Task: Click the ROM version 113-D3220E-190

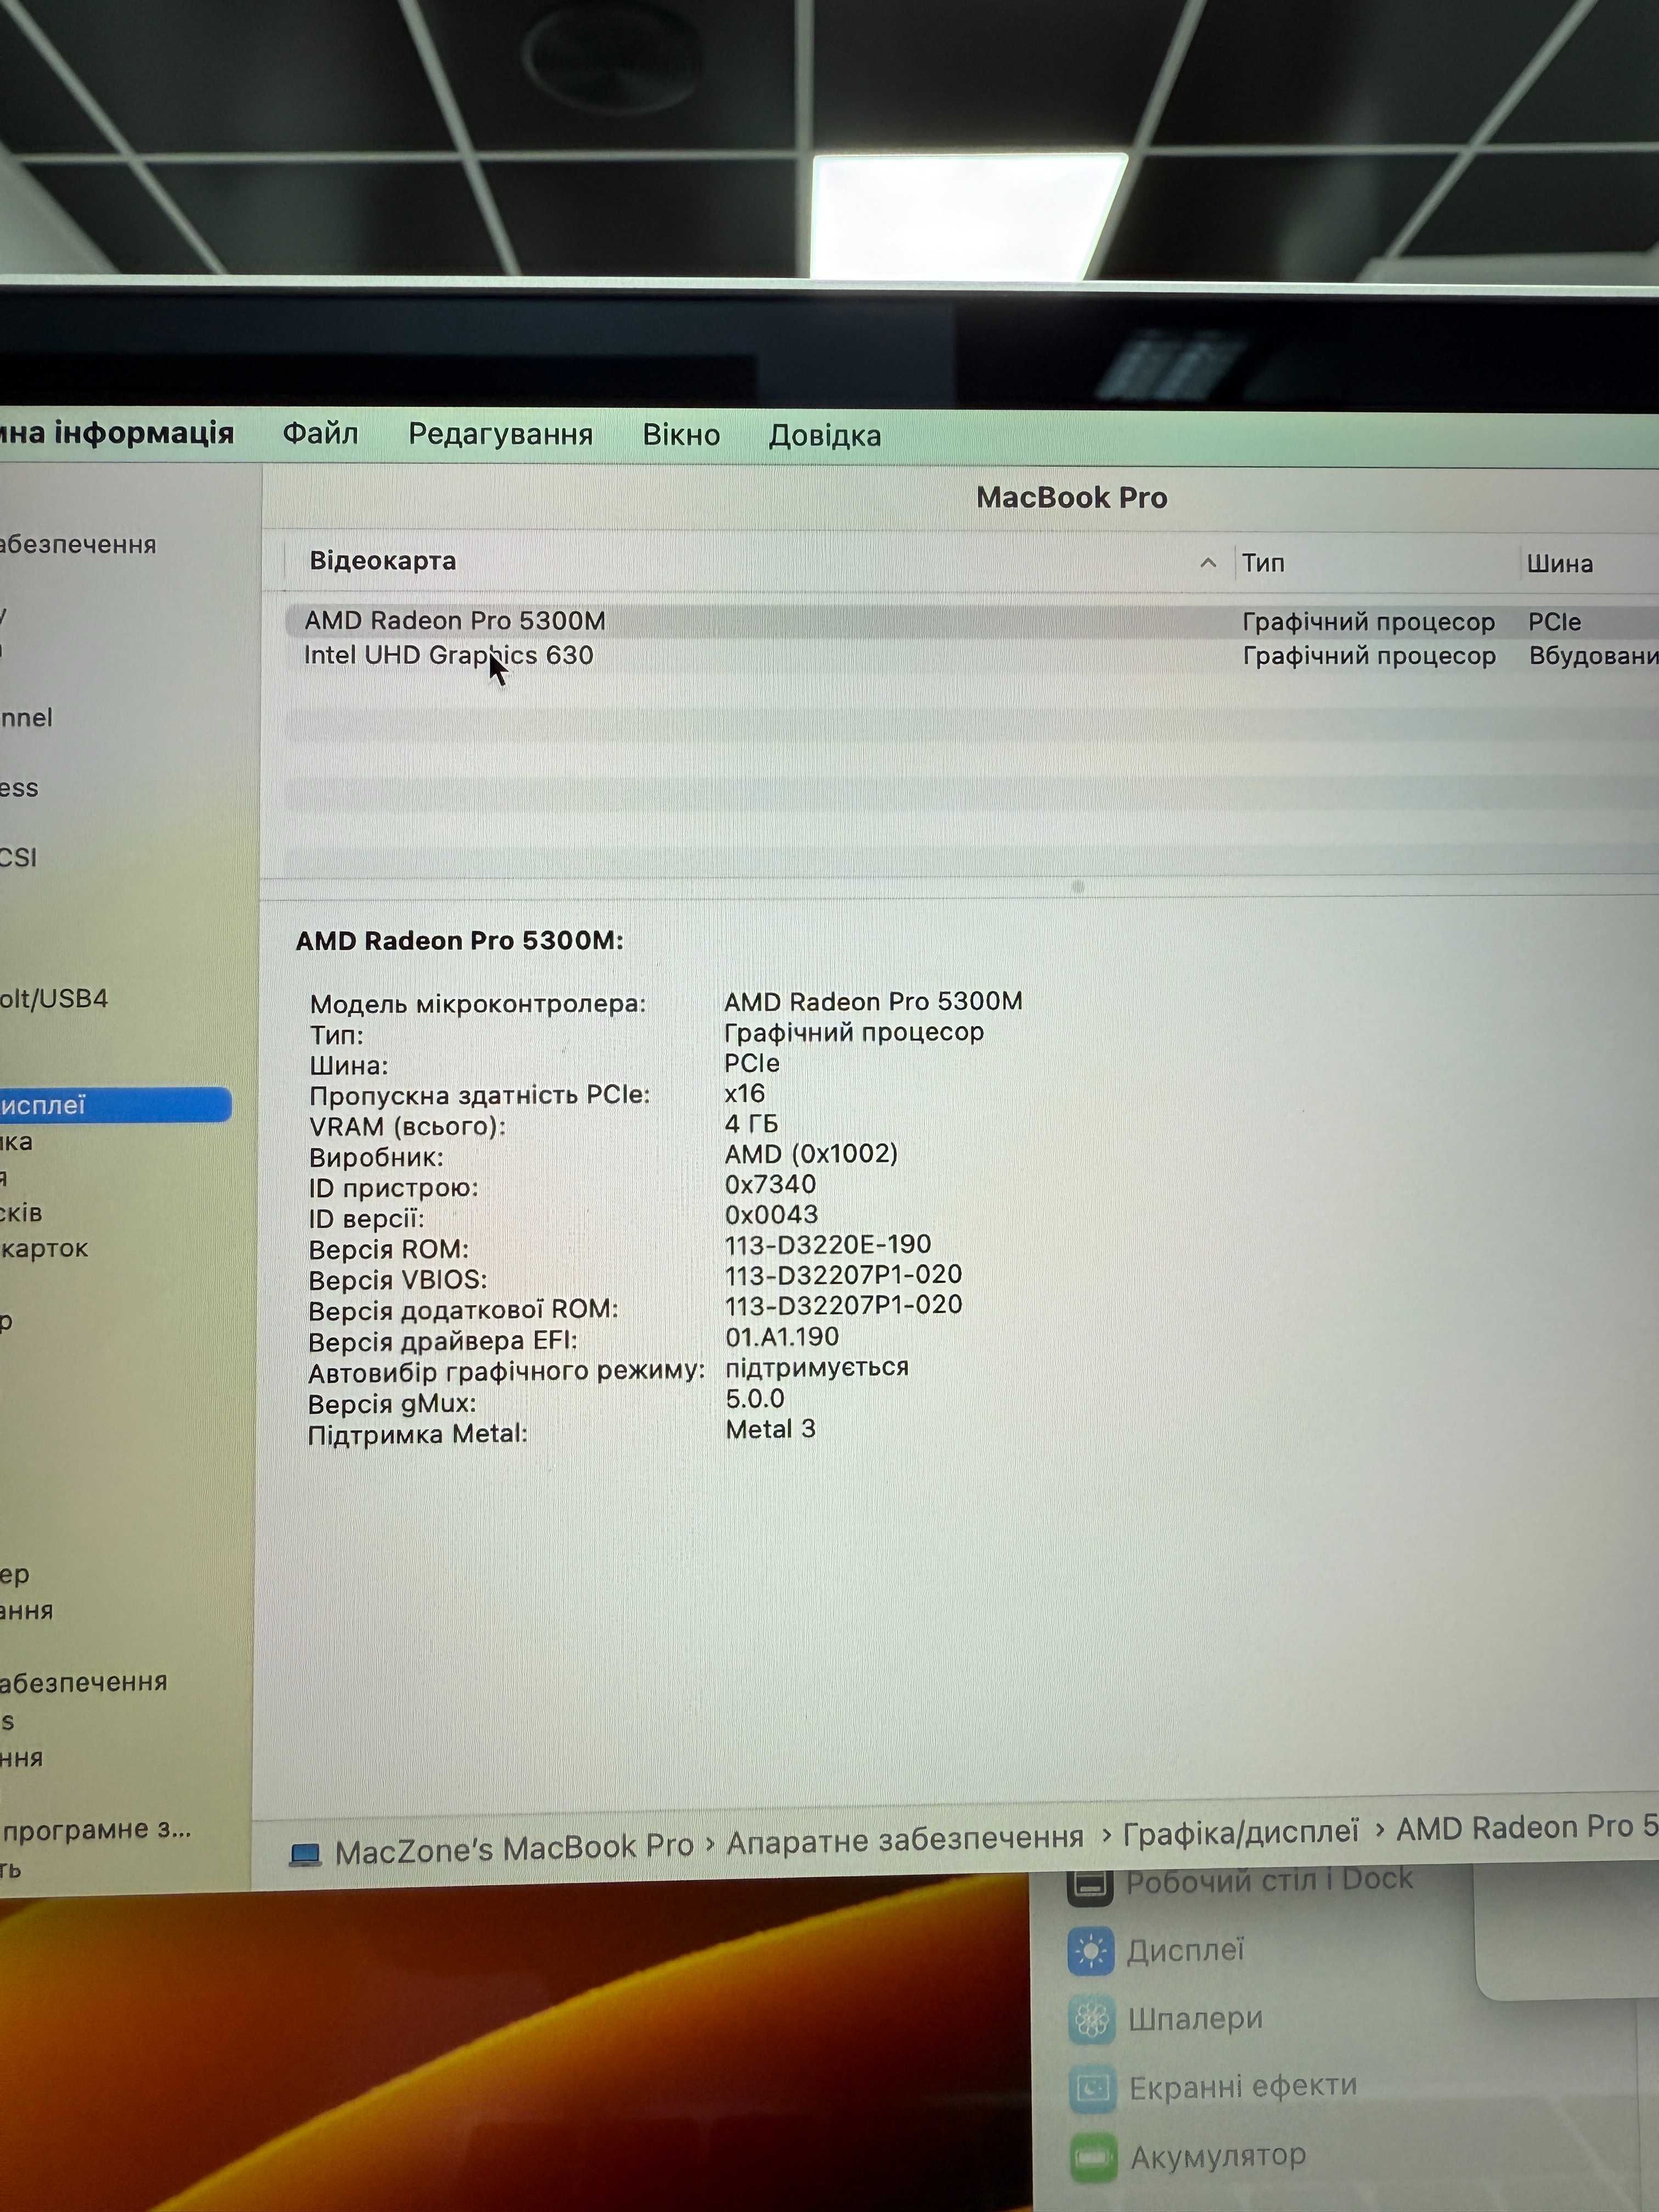Action: tap(828, 1244)
